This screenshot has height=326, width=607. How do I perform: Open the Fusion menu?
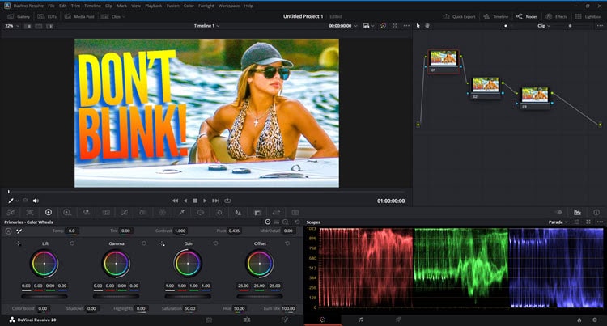pyautogui.click(x=172, y=6)
